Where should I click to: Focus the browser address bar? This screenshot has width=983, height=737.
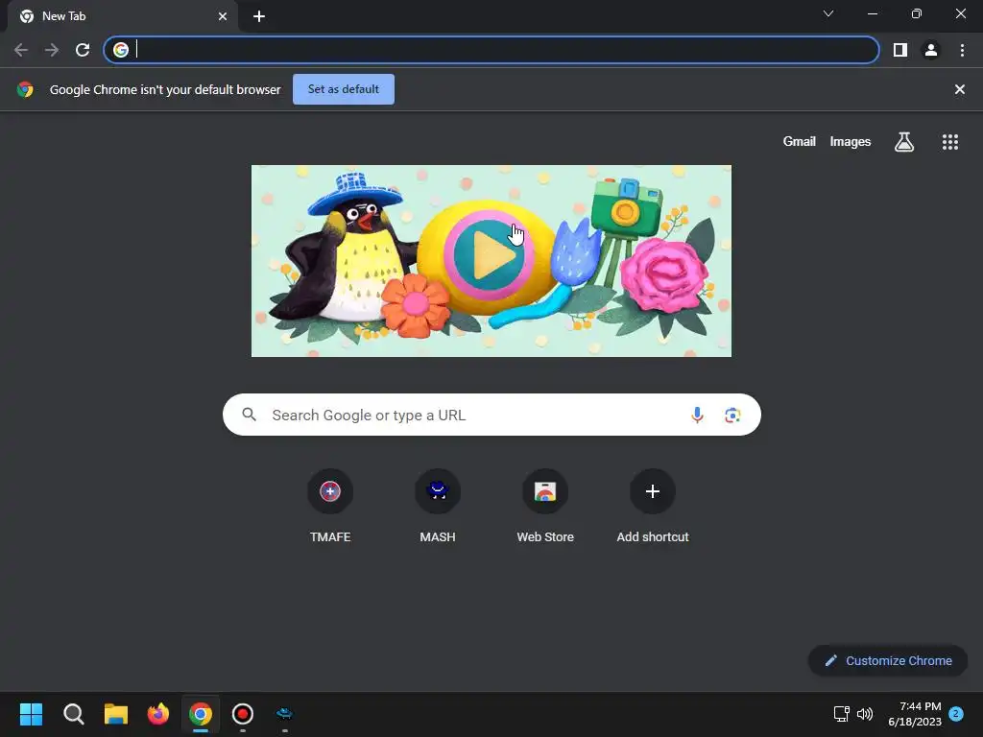point(491,50)
